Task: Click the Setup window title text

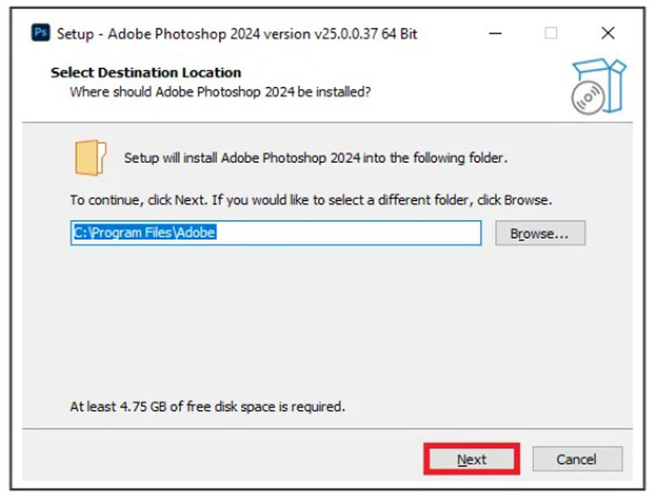Action: [x=236, y=34]
